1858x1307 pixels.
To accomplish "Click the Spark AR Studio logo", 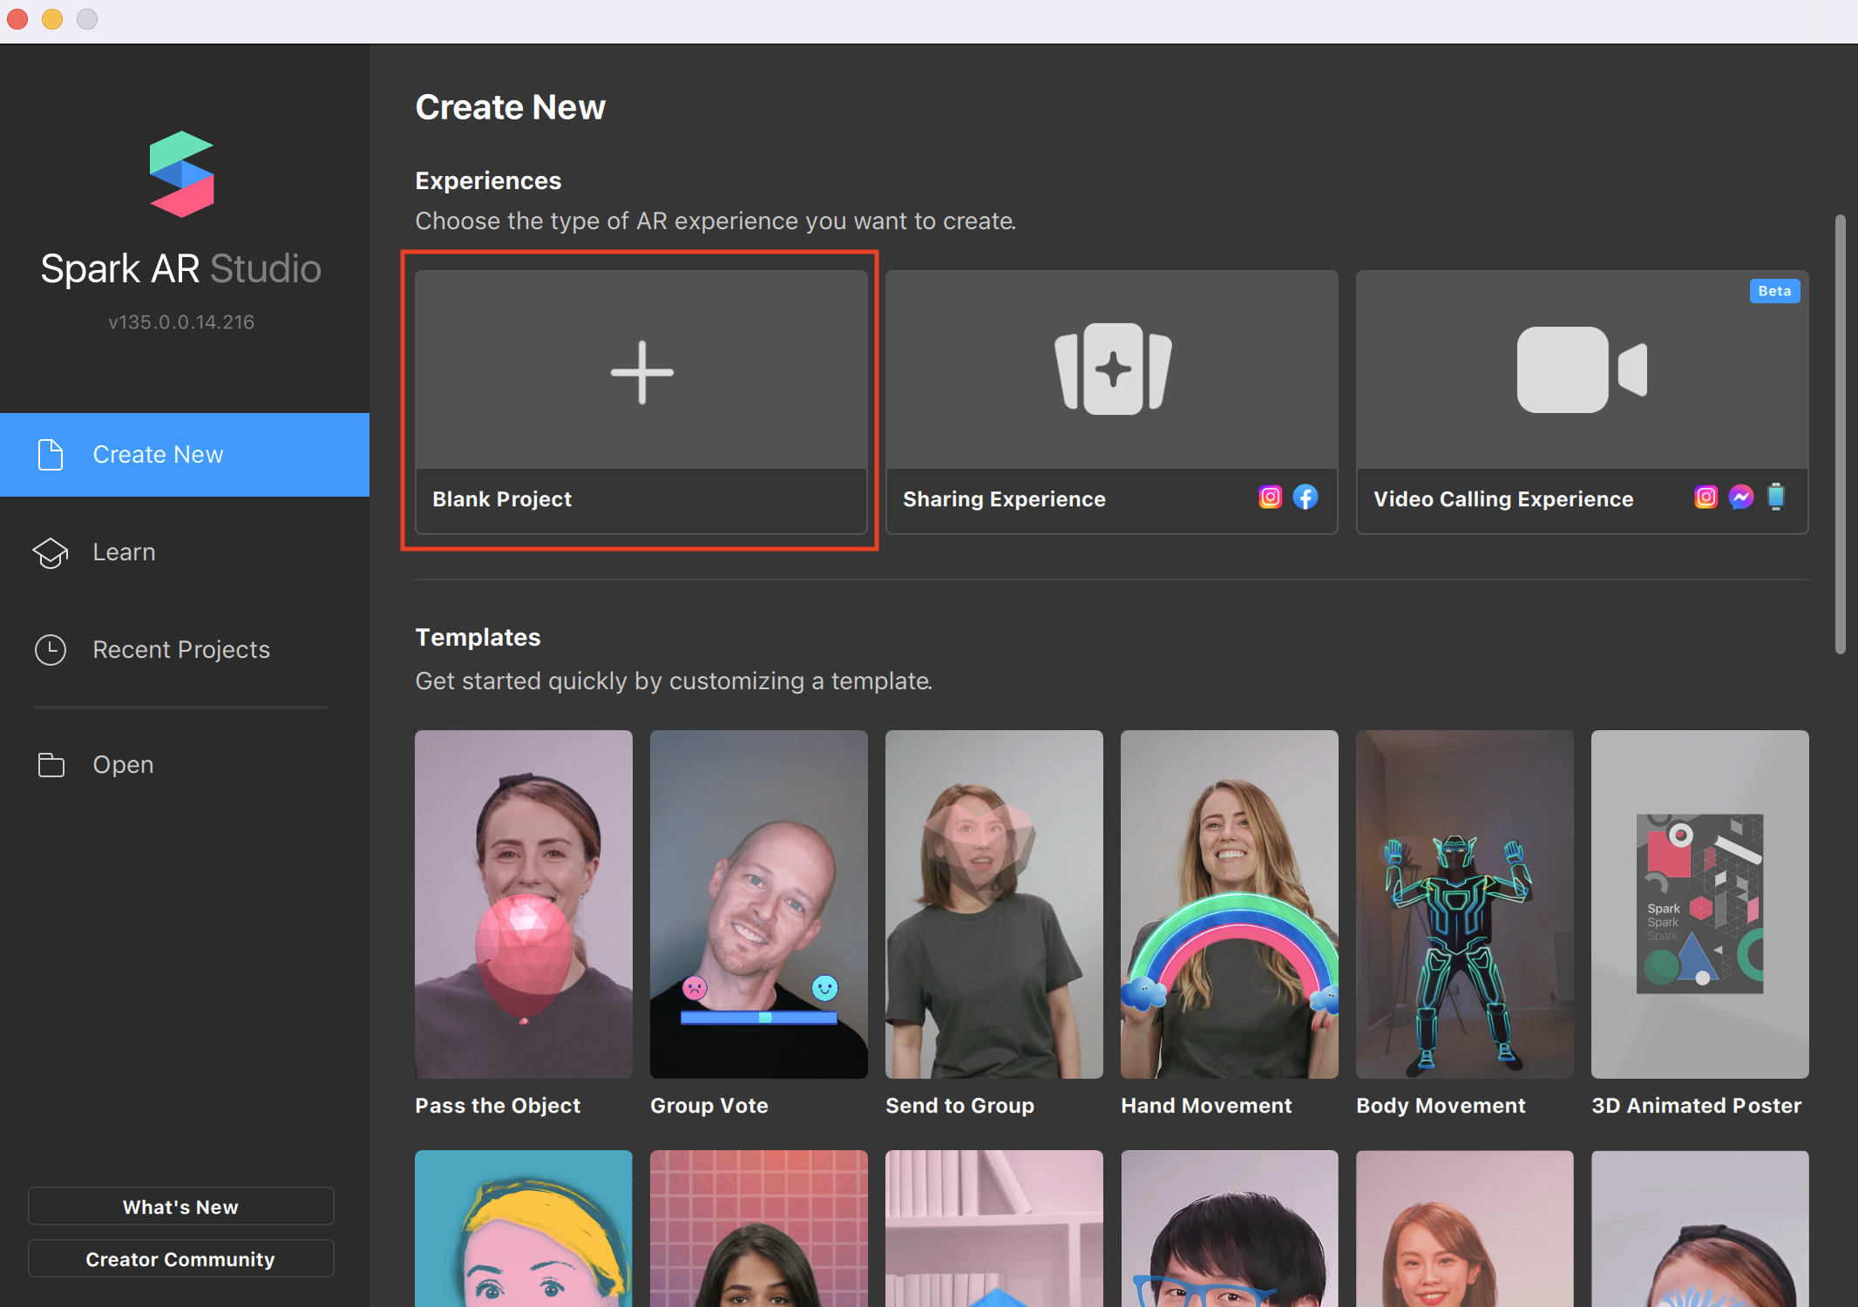I will tap(181, 174).
